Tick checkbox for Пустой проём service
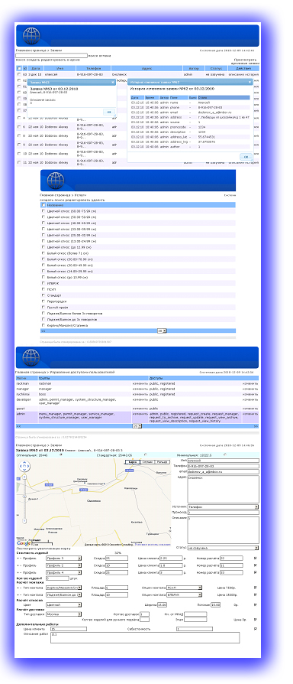Viewport: 293px width, 684px height. click(x=43, y=308)
